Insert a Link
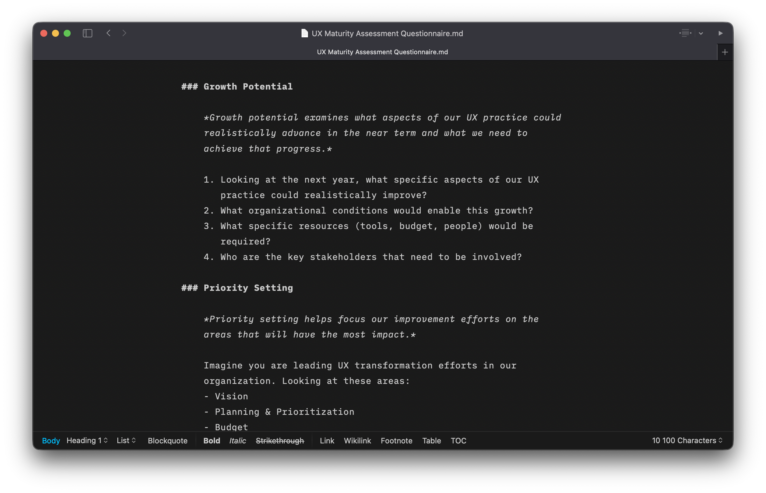The image size is (766, 493). click(x=327, y=440)
